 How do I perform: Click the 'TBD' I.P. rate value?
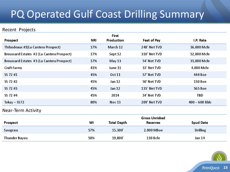(200, 95)
